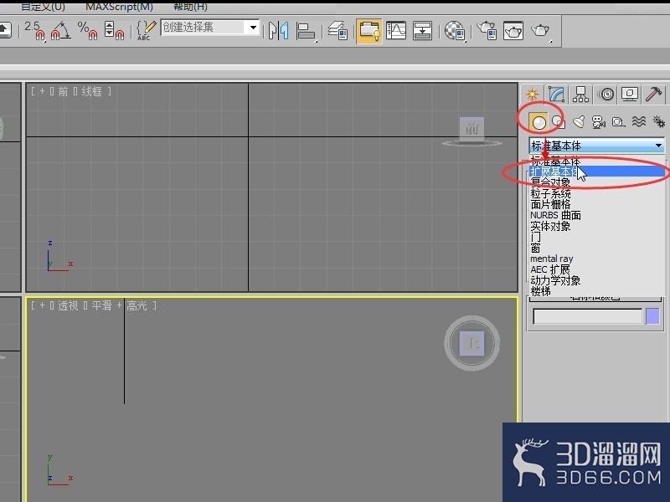This screenshot has height=502, width=670.
Task: Select the Systems gears category button
Action: tap(659, 121)
